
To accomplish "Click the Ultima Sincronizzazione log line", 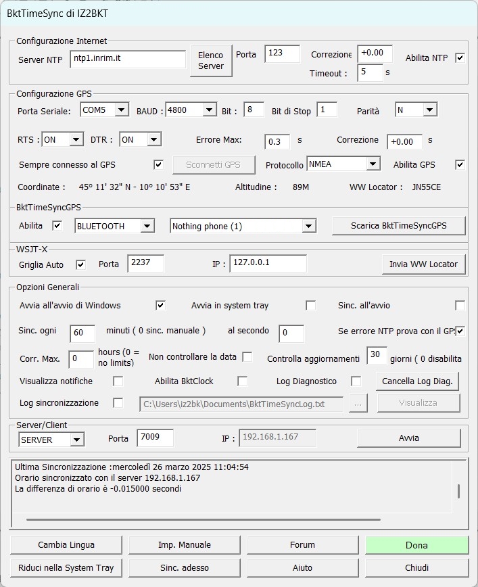I will point(132,467).
